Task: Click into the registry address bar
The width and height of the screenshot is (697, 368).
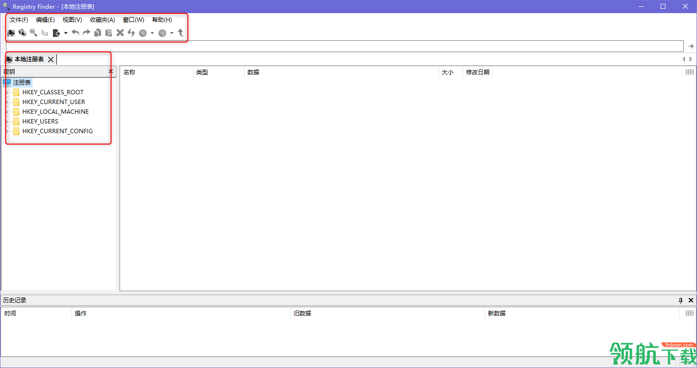Action: (x=345, y=46)
